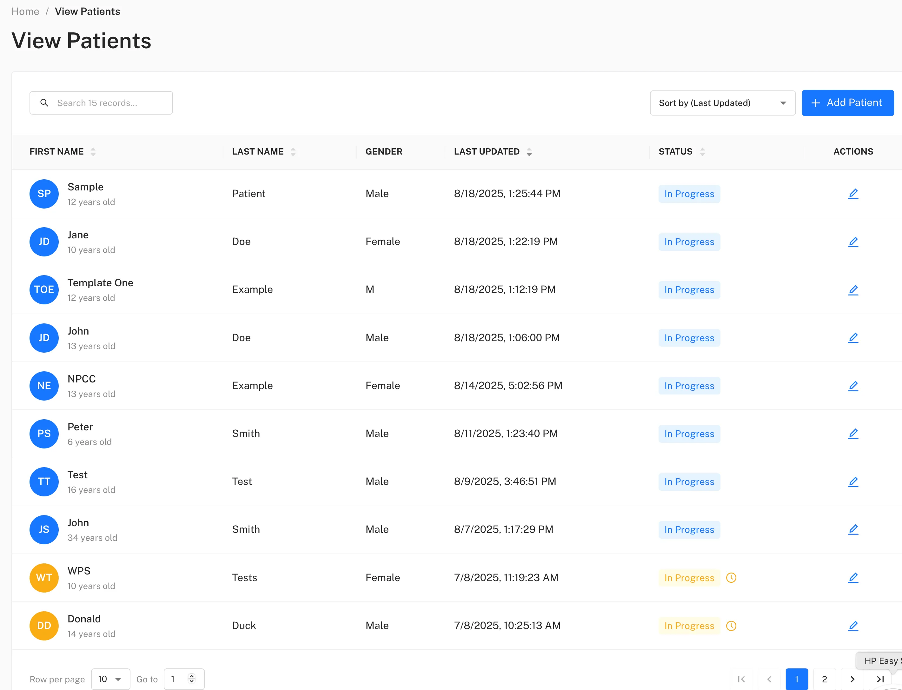Focus the Search 15 records field
Image resolution: width=902 pixels, height=690 pixels.
coord(101,103)
